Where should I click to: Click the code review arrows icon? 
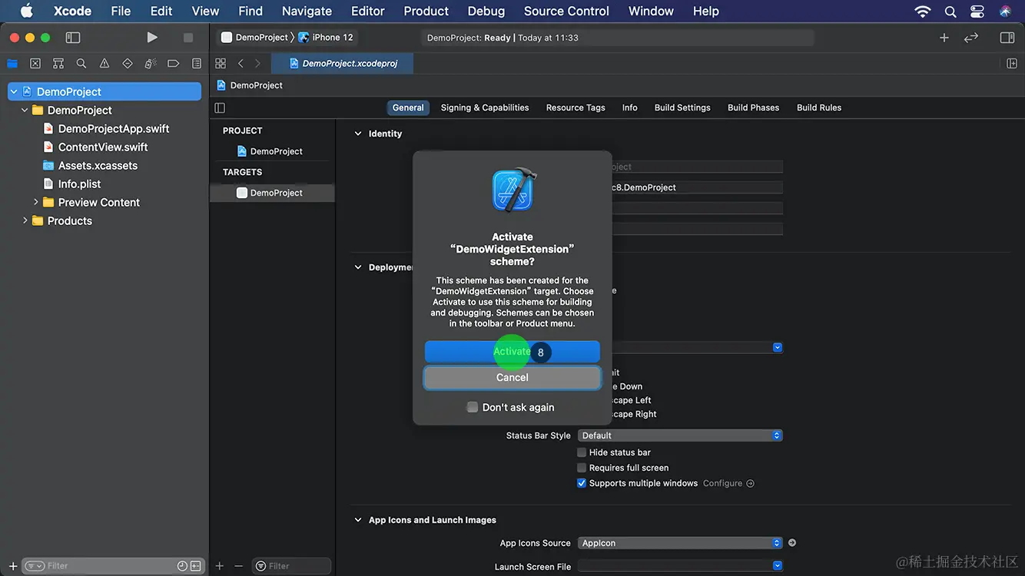pyautogui.click(x=971, y=38)
